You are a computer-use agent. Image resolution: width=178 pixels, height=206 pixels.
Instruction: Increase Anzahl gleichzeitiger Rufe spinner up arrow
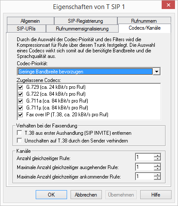pos(157,155)
